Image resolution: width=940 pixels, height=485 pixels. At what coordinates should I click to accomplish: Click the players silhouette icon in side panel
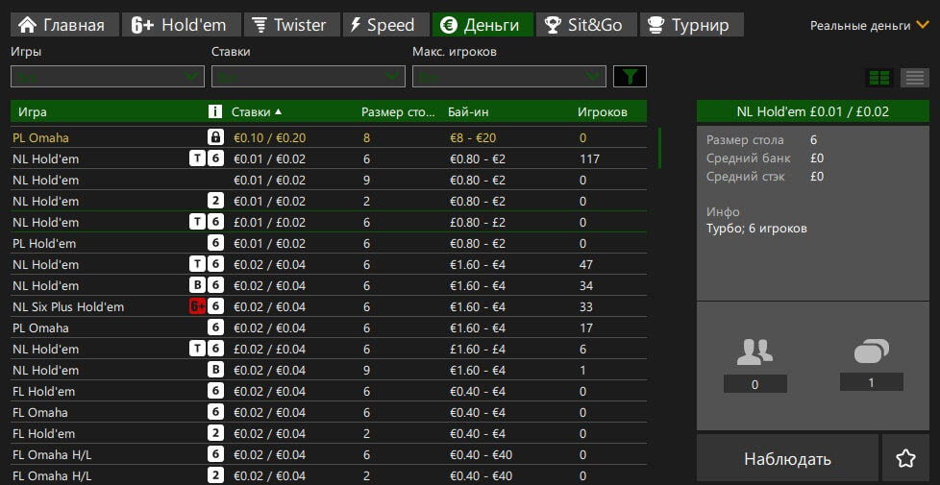coord(754,352)
